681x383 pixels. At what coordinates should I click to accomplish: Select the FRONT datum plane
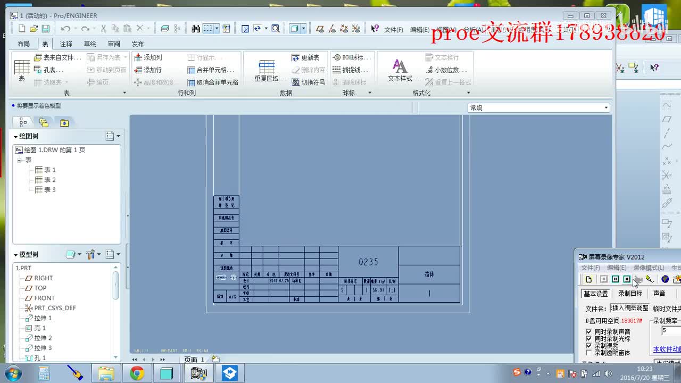point(40,298)
